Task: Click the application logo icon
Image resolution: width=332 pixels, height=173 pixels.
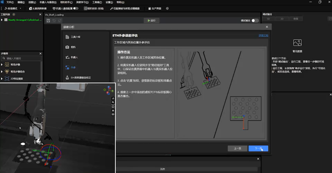Action: point(2,2)
